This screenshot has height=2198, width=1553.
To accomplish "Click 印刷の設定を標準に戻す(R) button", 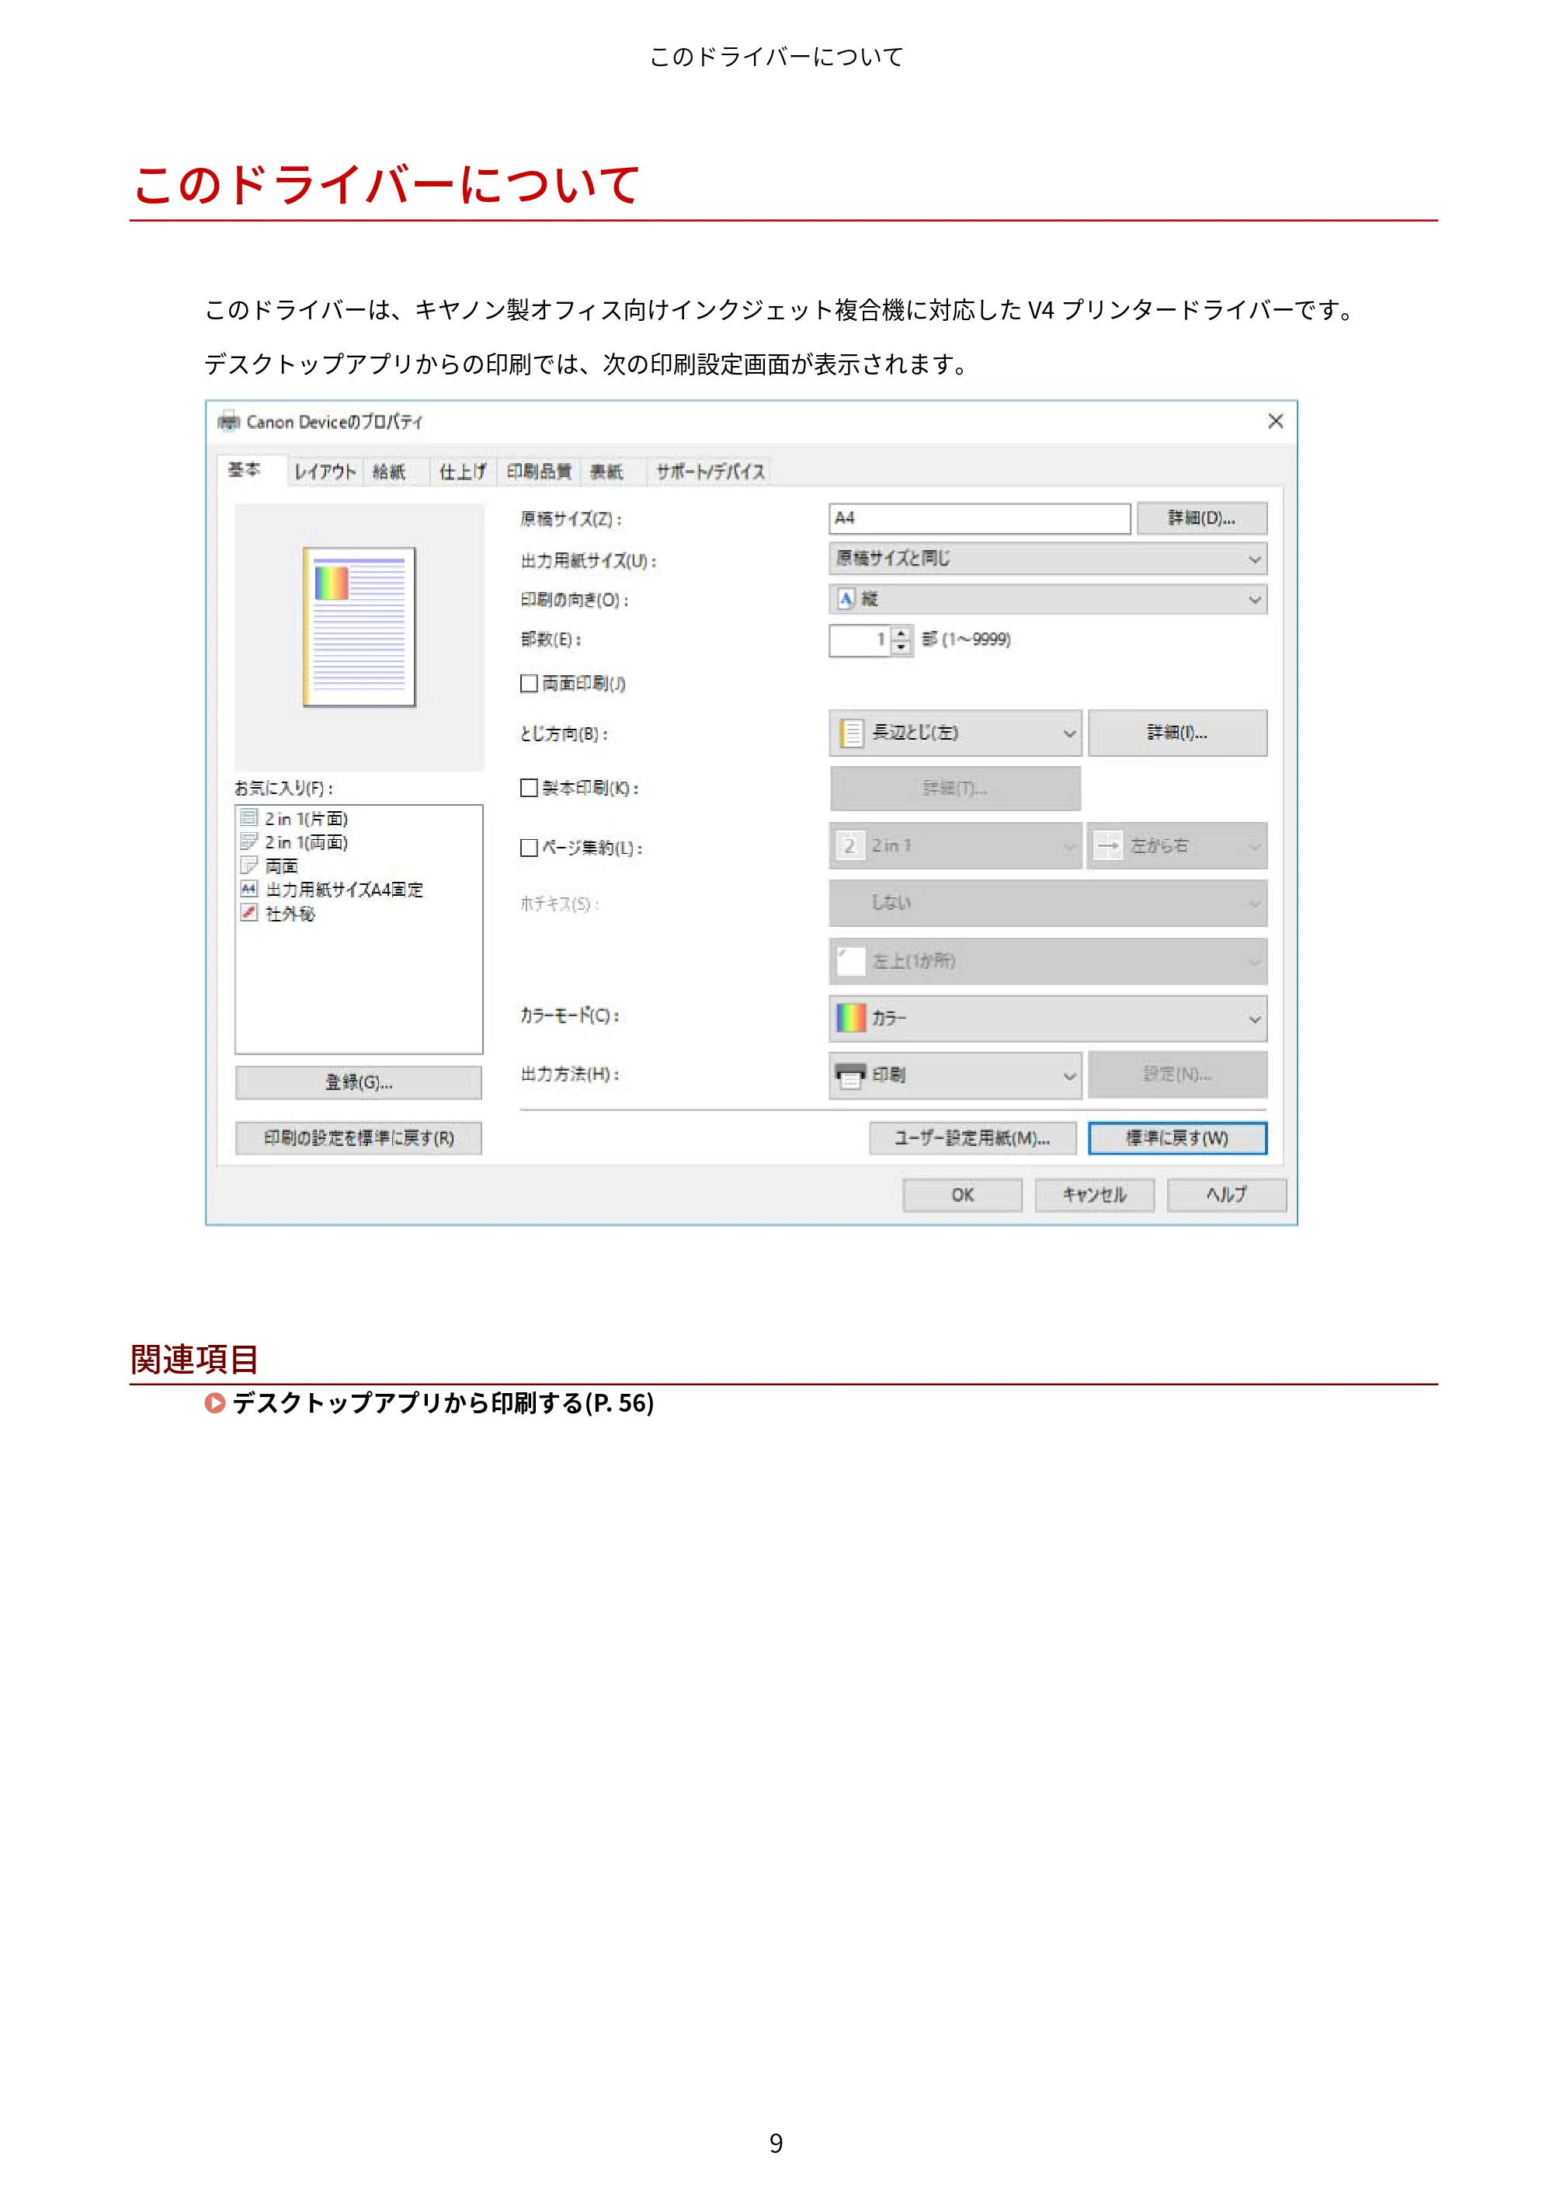I will 359,1138.
